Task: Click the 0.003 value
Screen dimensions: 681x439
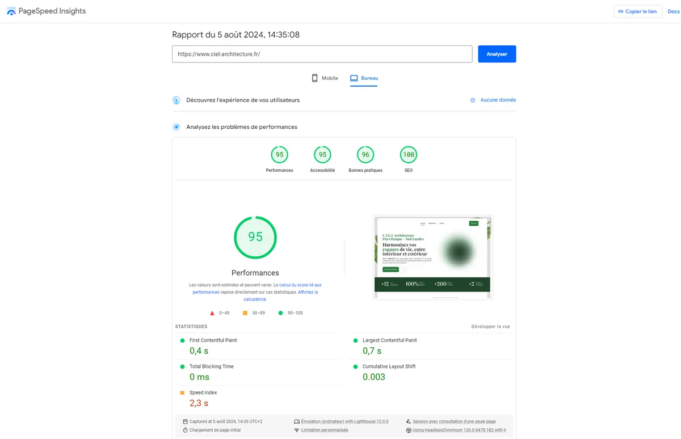Action: click(x=374, y=377)
